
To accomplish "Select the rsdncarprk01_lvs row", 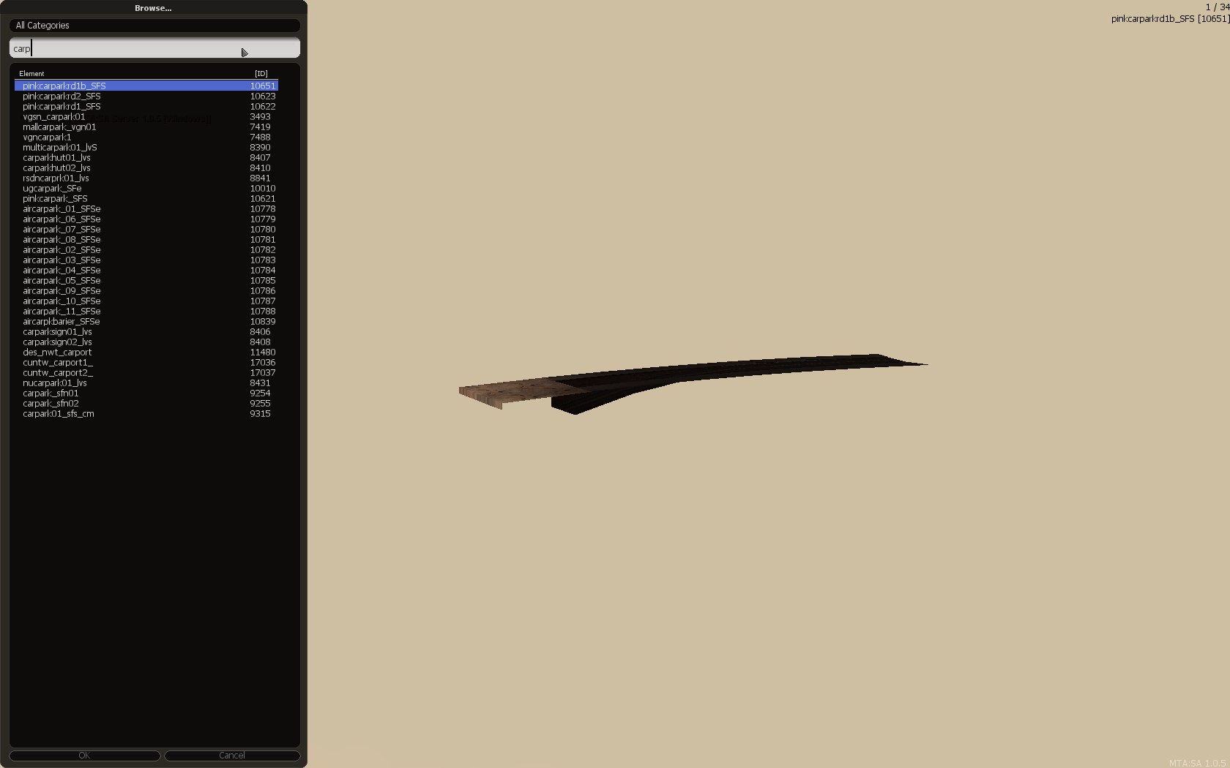I will point(146,178).
